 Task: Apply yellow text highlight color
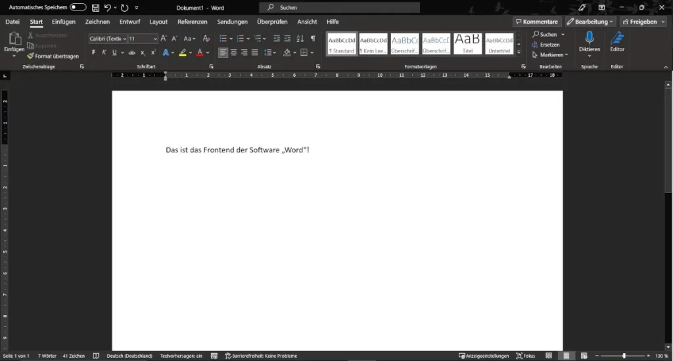[183, 53]
